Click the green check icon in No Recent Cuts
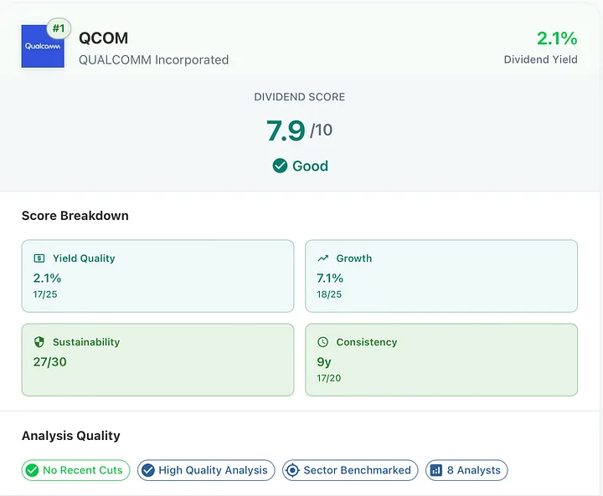 click(32, 470)
